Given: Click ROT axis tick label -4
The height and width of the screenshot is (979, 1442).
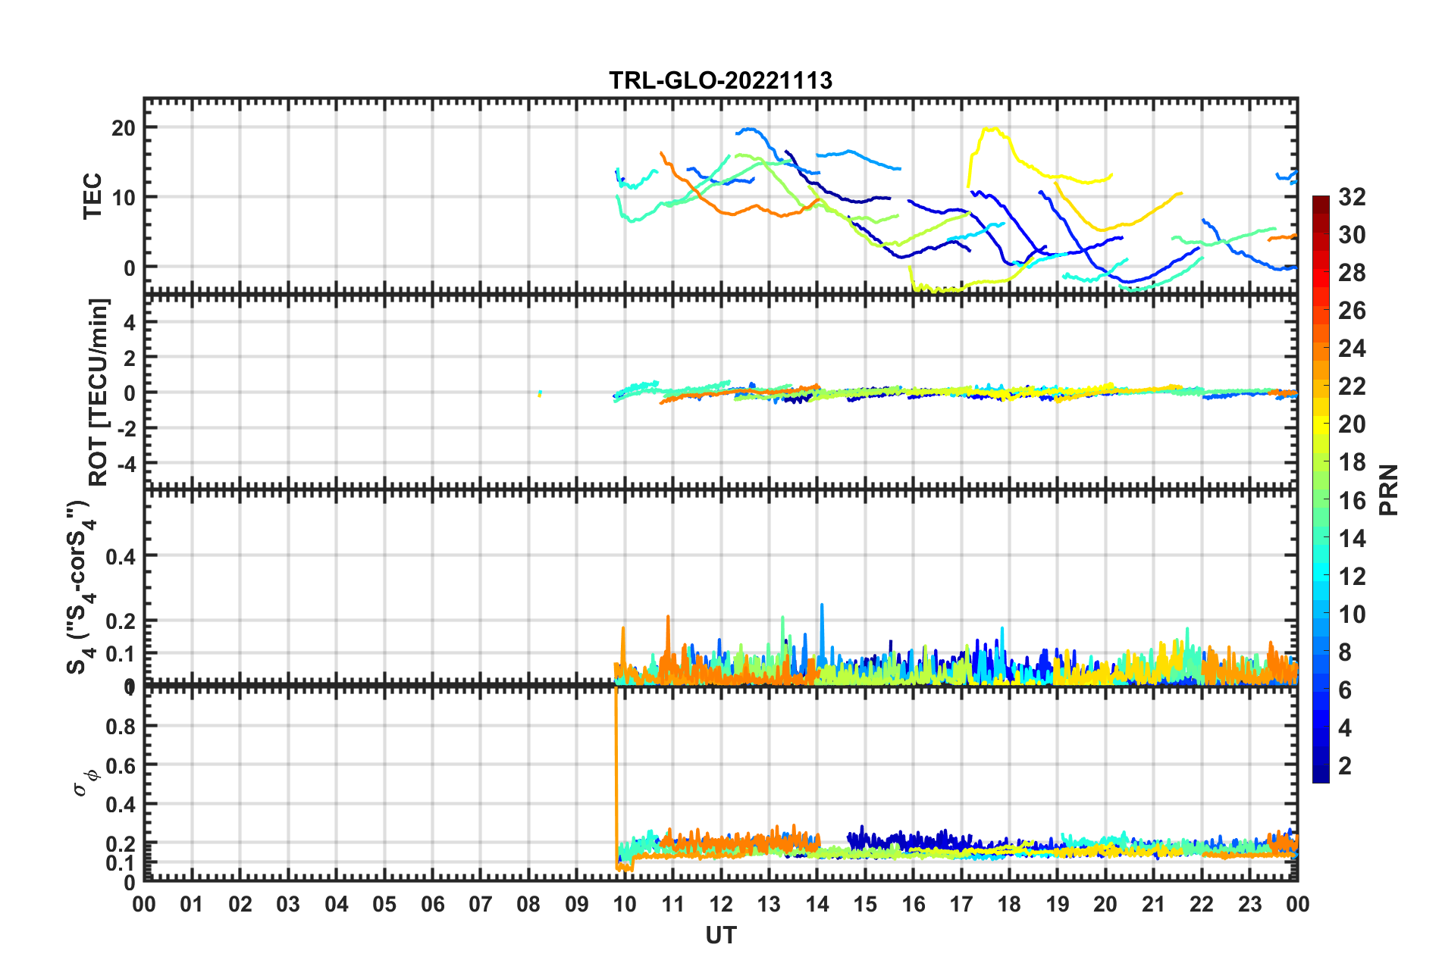Looking at the screenshot, I should [x=126, y=462].
